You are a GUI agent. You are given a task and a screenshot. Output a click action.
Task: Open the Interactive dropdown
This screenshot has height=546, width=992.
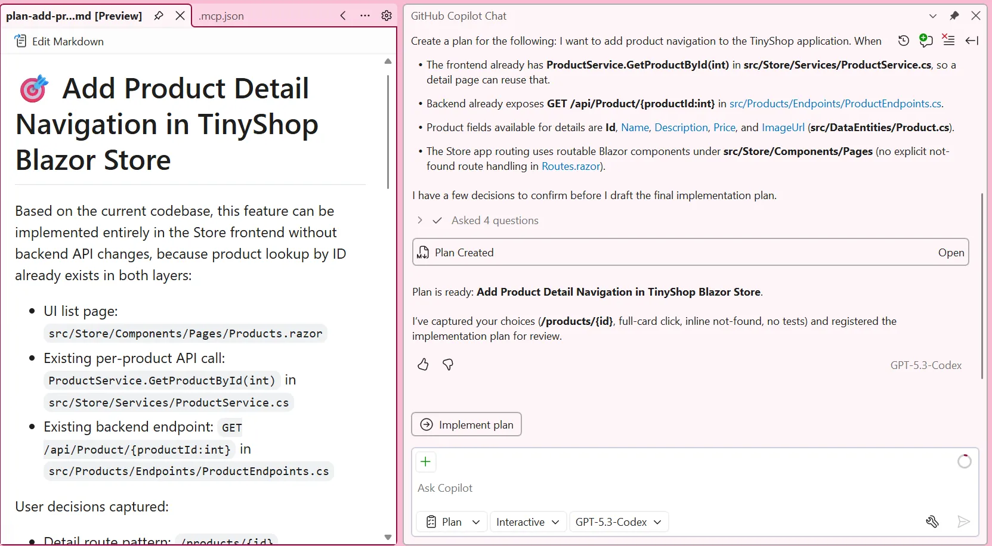click(528, 522)
